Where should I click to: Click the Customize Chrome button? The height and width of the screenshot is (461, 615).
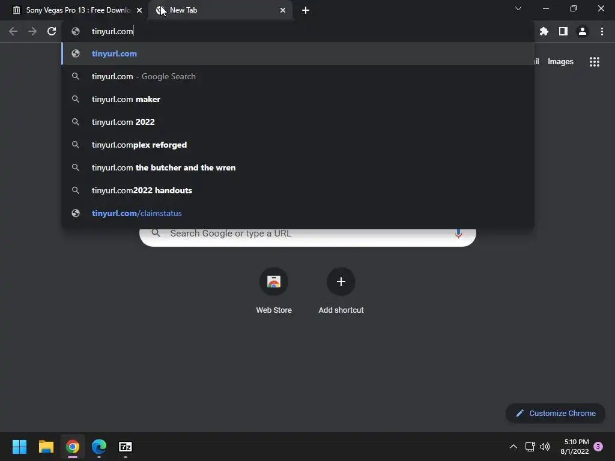click(556, 413)
